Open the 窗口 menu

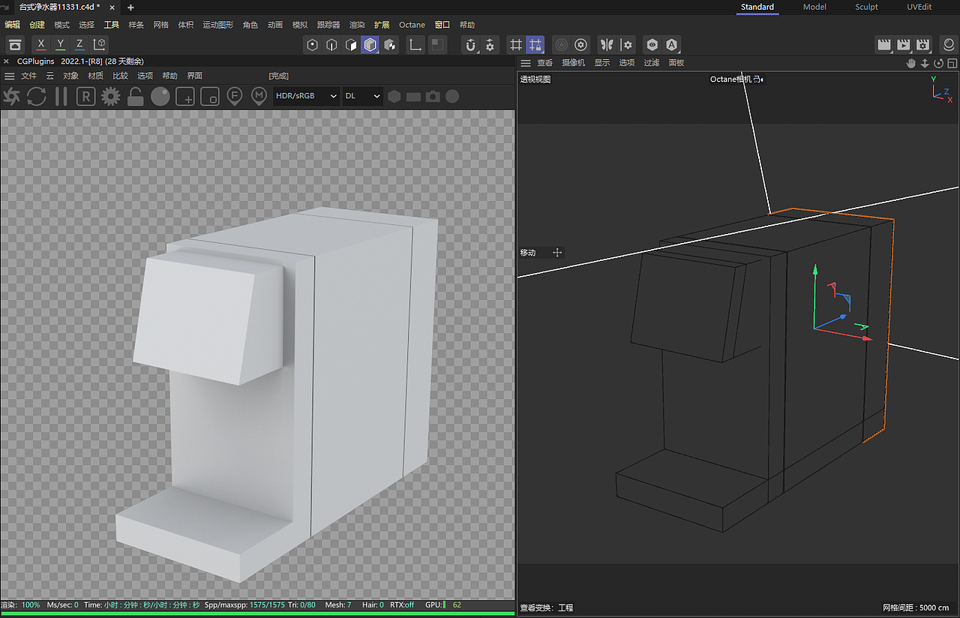click(x=442, y=25)
